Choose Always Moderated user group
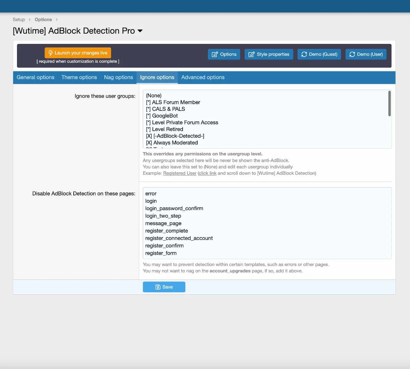This screenshot has height=369, width=410. click(175, 143)
